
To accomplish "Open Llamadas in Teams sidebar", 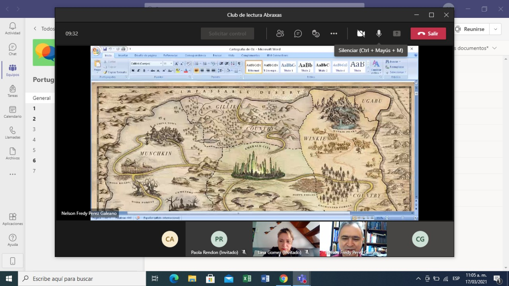I will (x=13, y=133).
